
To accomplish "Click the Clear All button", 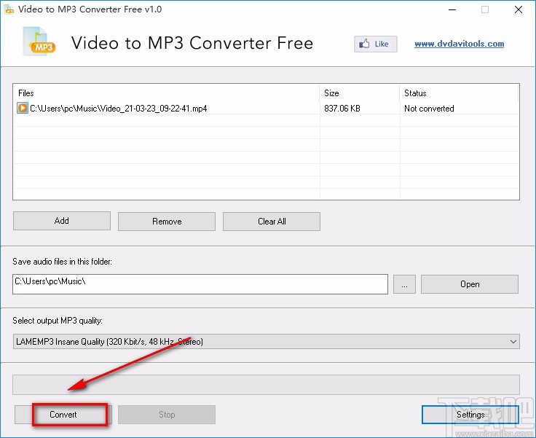I will click(272, 222).
